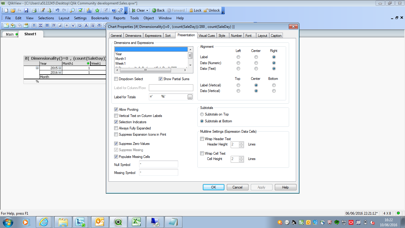Click the Reload script icon
The height and width of the screenshot is (228, 405).
tap(49, 10)
